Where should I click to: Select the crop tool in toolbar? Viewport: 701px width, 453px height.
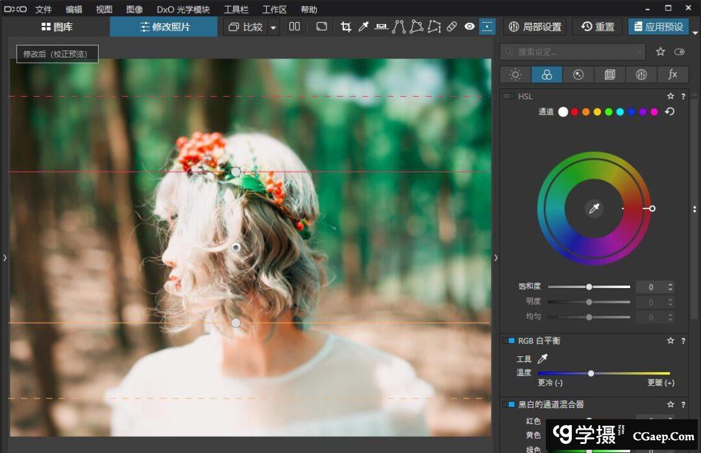point(346,27)
